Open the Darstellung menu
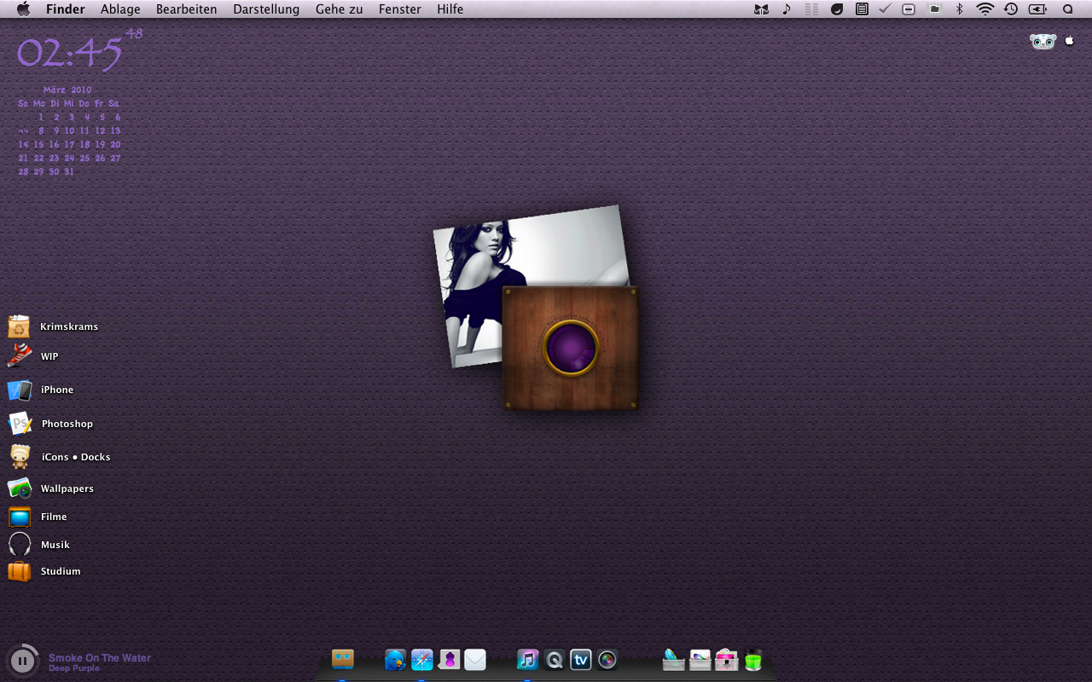 pos(266,9)
